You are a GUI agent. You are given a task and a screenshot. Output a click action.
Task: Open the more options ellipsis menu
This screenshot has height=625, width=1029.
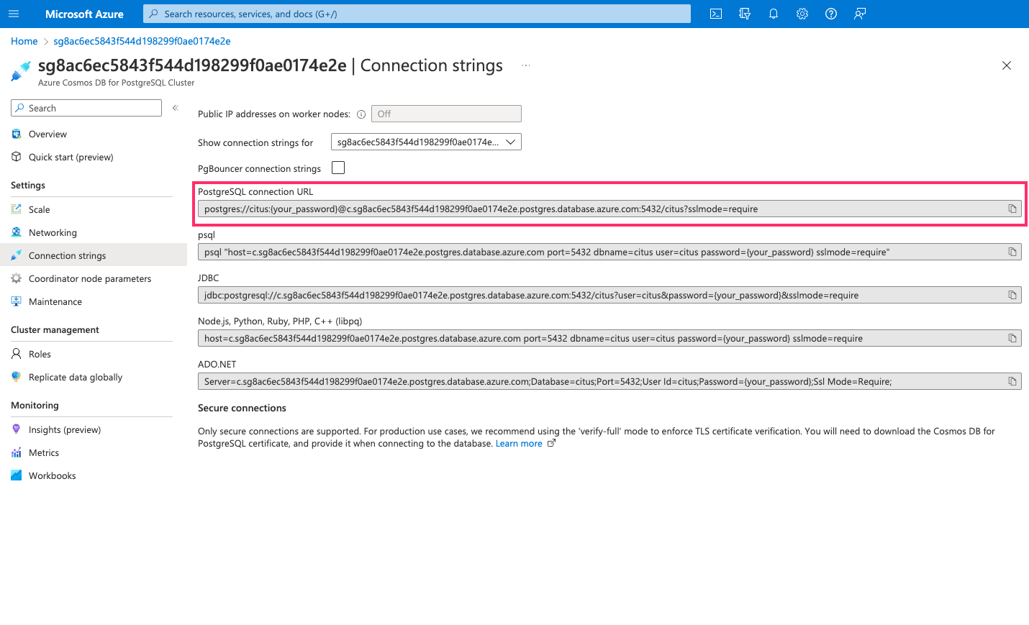(x=525, y=65)
